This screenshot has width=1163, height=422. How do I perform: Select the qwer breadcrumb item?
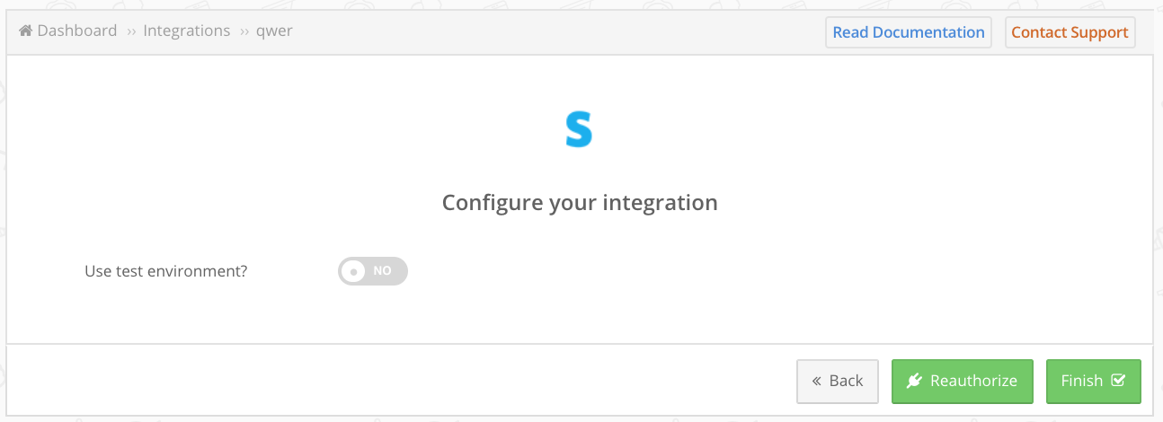pyautogui.click(x=274, y=31)
